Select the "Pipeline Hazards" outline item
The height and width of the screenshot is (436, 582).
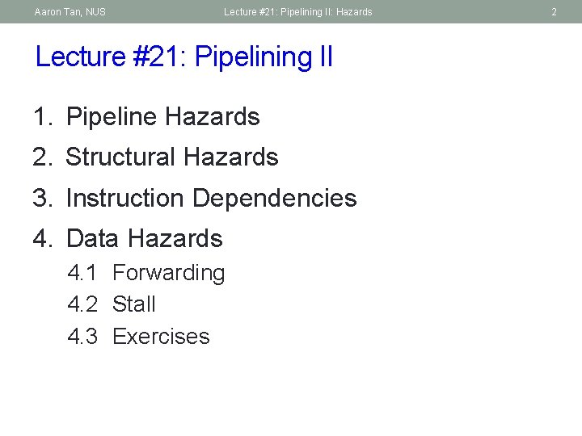(x=162, y=117)
